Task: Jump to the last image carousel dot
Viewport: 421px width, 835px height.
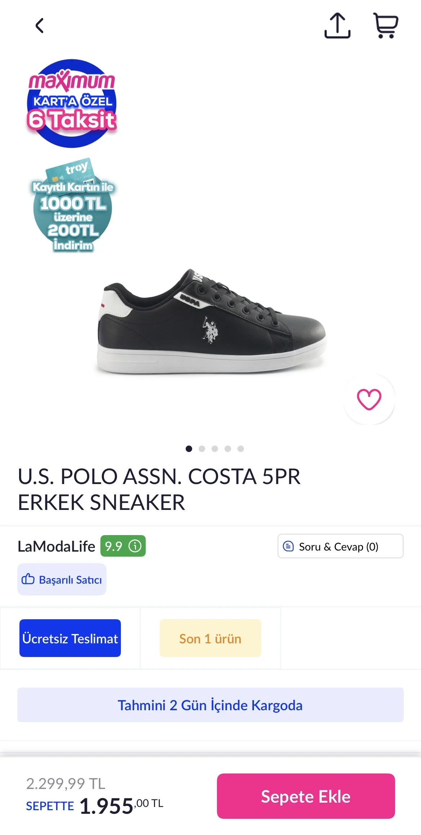Action: (241, 449)
